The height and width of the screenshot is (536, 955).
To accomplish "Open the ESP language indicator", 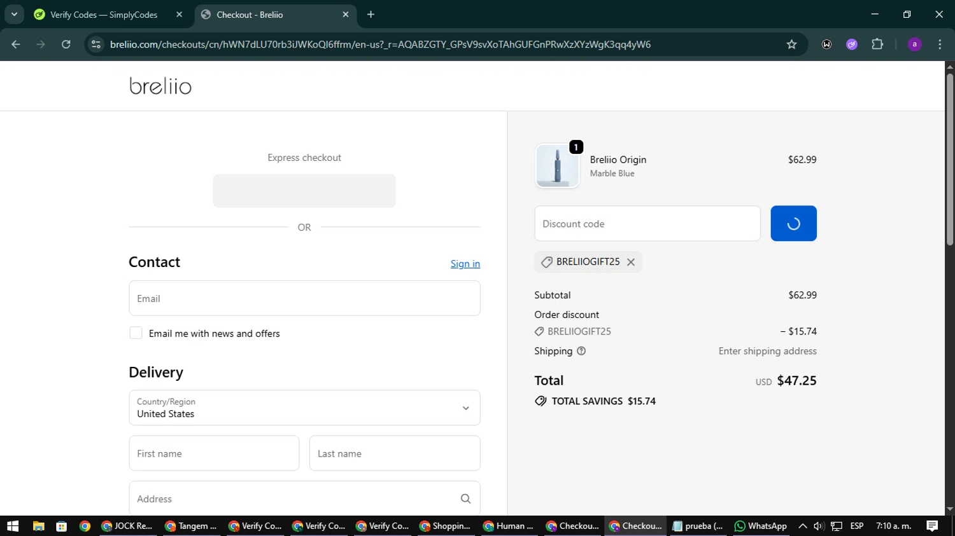I will [x=857, y=526].
